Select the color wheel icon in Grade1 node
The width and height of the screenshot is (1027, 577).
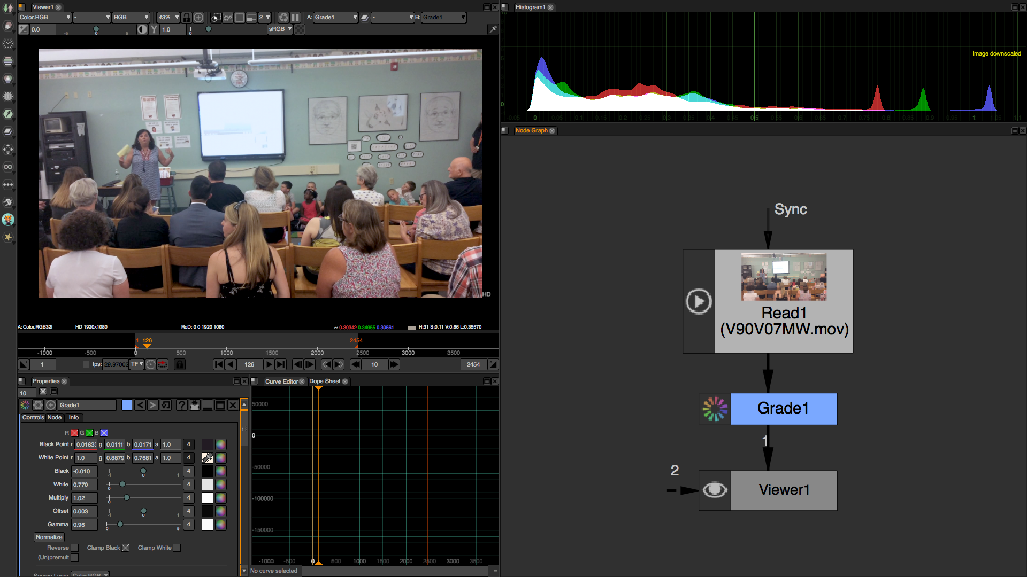pos(714,409)
